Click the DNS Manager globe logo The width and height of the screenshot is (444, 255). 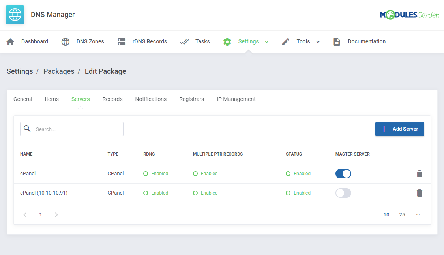(x=15, y=15)
